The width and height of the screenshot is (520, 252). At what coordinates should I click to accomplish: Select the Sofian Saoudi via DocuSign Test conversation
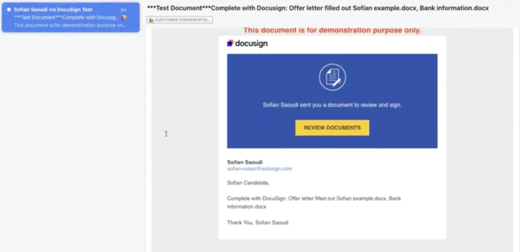(71, 17)
